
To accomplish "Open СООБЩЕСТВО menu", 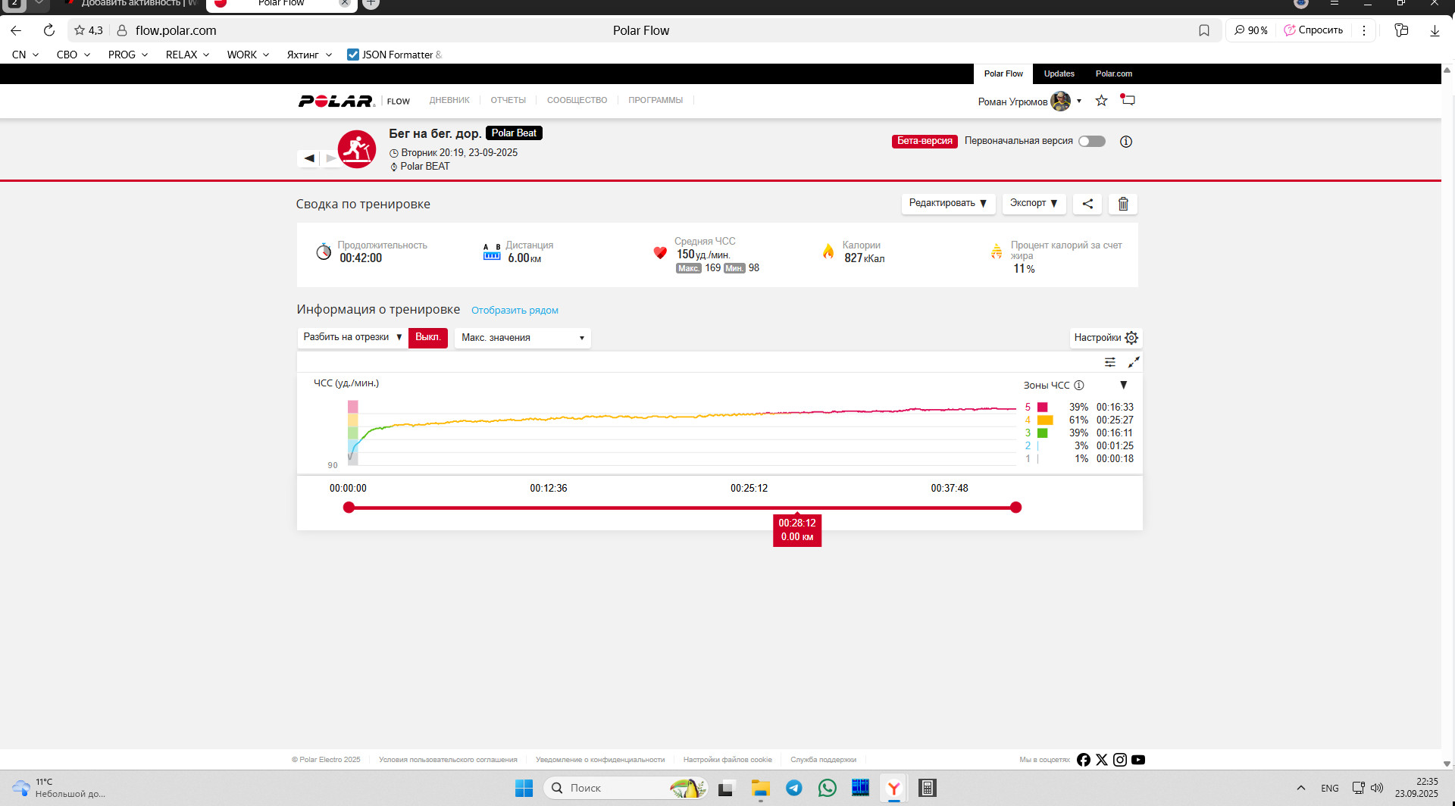I will pos(577,101).
